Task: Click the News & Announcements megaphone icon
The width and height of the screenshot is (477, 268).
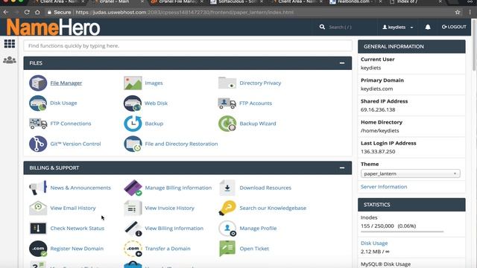Action: 38,188
